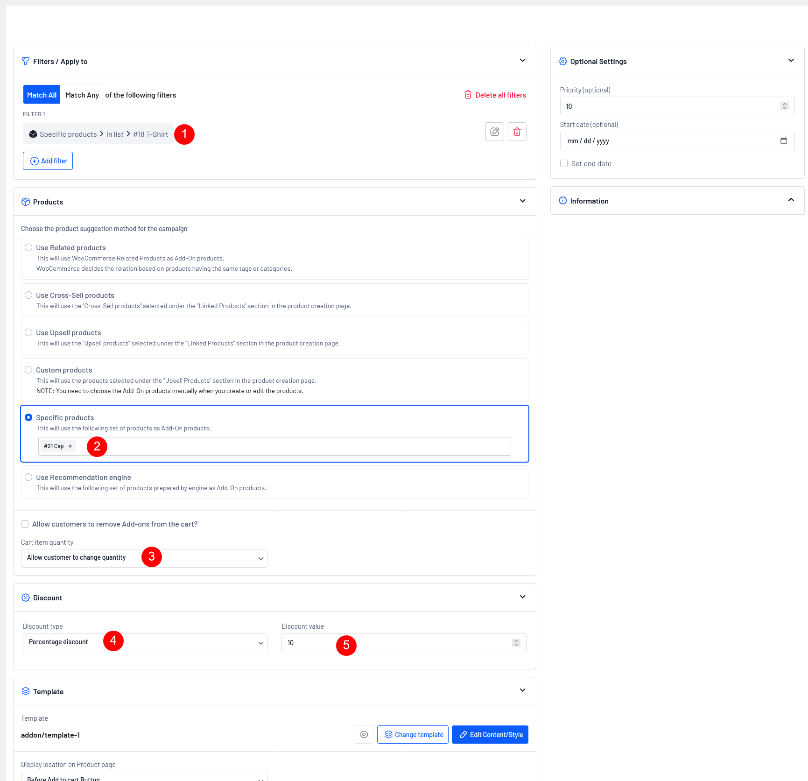Select Use Related products option
The image size is (808, 781).
(x=28, y=248)
